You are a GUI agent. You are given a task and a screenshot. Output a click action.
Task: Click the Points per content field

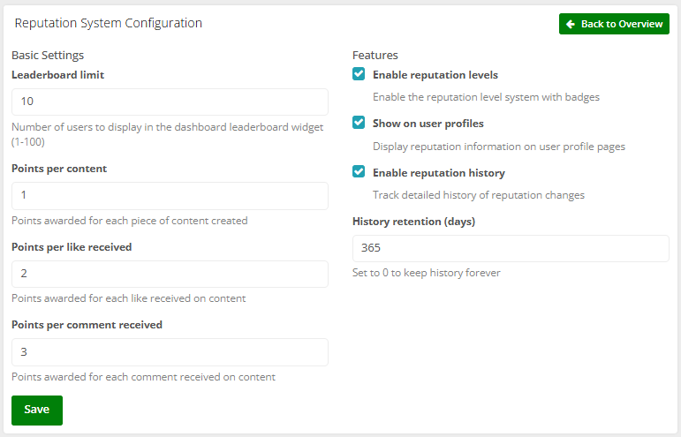(170, 195)
